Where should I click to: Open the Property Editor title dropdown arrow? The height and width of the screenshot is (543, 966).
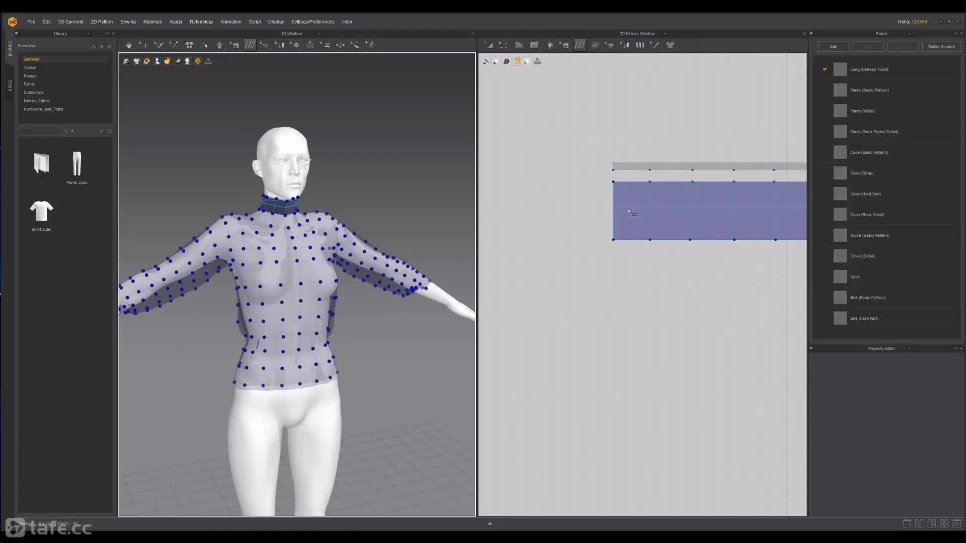tap(909, 348)
